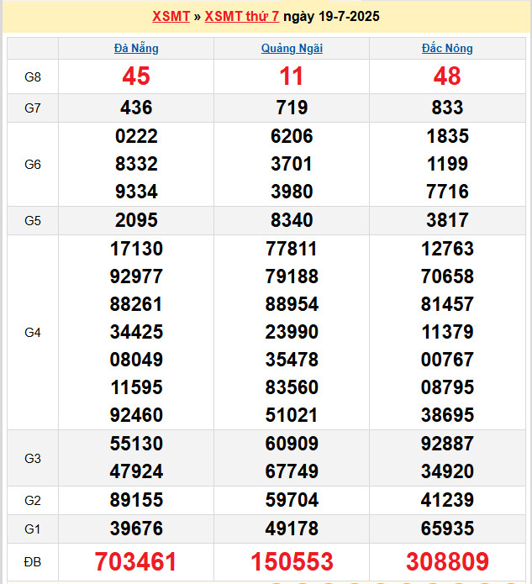
Task: Open the Đắc Nông column link
Action: [447, 49]
